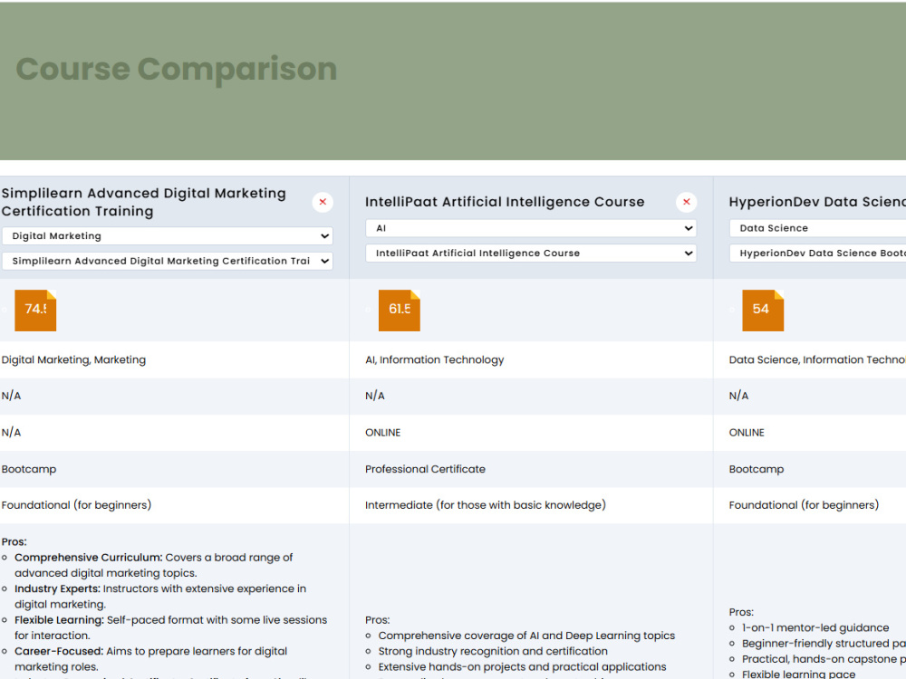Click 'Intermediate (for those with basic knowledge)'
The height and width of the screenshot is (679, 906).
click(x=486, y=505)
